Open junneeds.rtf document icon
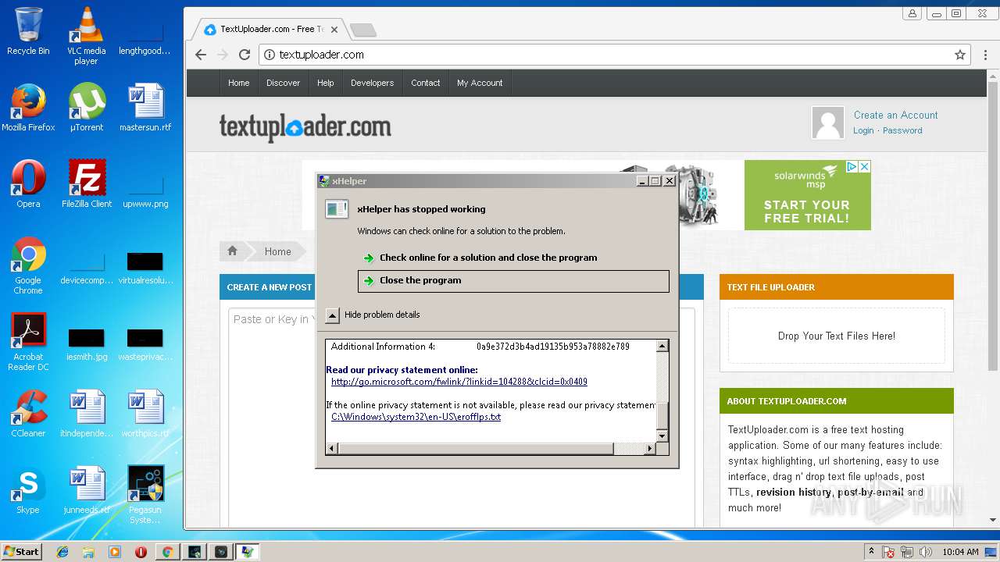Screen dimensions: 1000x562 coord(86,489)
